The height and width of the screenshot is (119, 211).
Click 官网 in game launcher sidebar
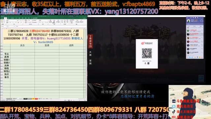(90, 62)
